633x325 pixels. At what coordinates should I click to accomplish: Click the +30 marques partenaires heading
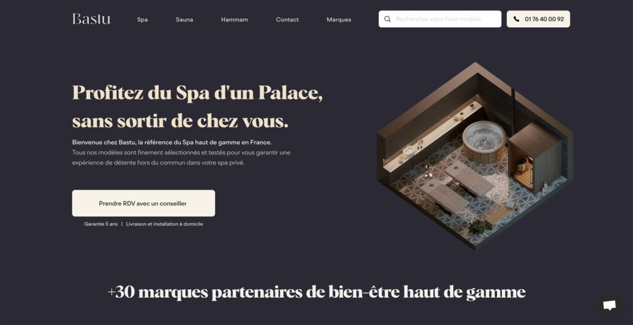point(316,292)
